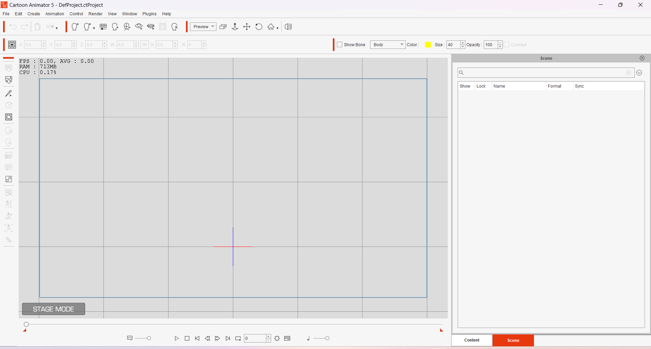Click the head with X remove icon
This screenshot has height=349, width=651.
175,27
